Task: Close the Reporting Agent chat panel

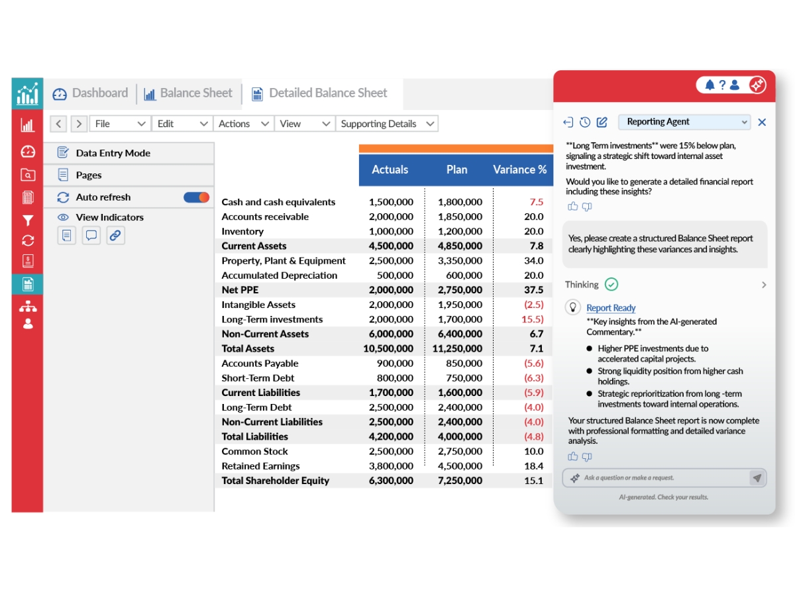Action: coord(762,122)
